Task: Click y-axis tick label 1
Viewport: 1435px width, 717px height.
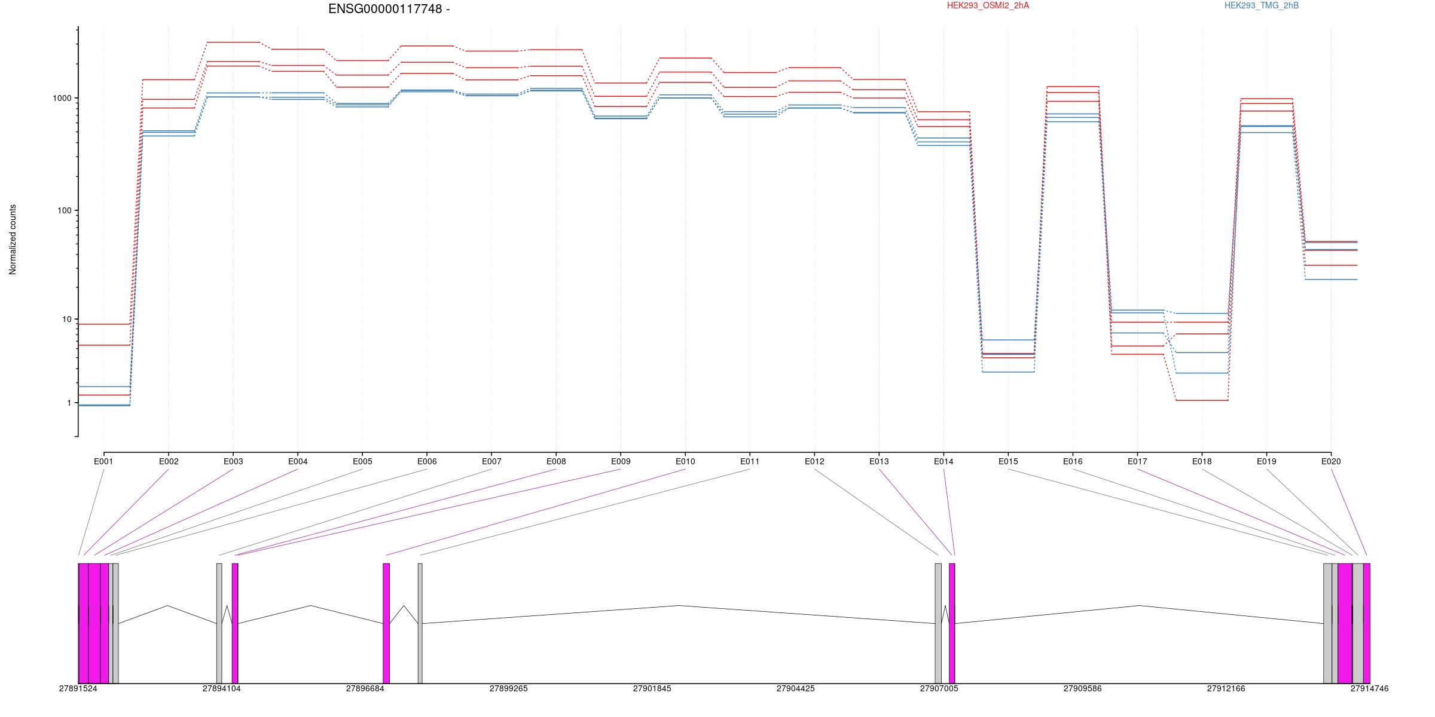Action: (69, 403)
